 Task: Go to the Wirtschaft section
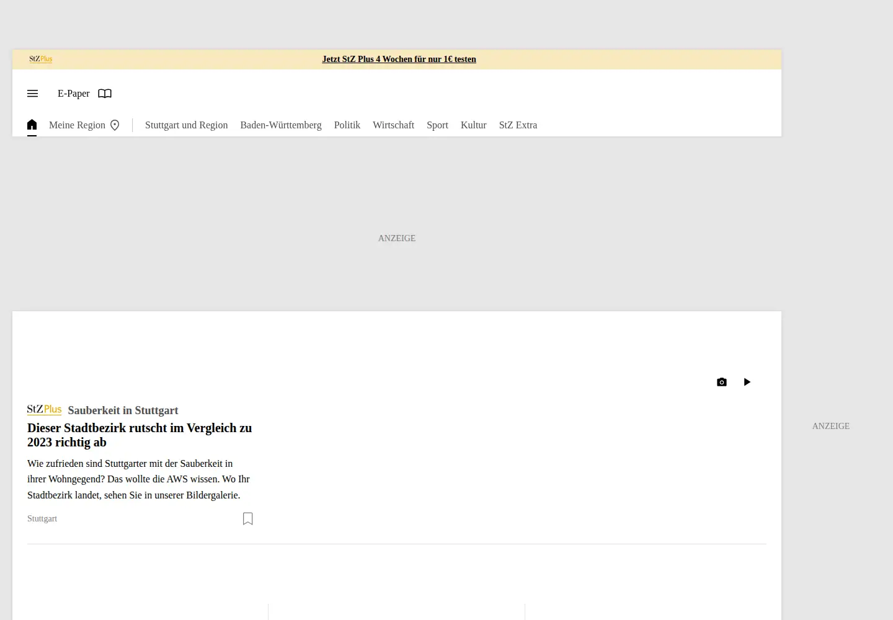394,125
